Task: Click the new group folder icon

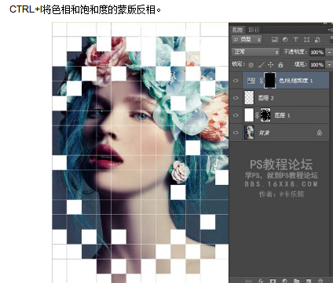Action: click(x=297, y=281)
